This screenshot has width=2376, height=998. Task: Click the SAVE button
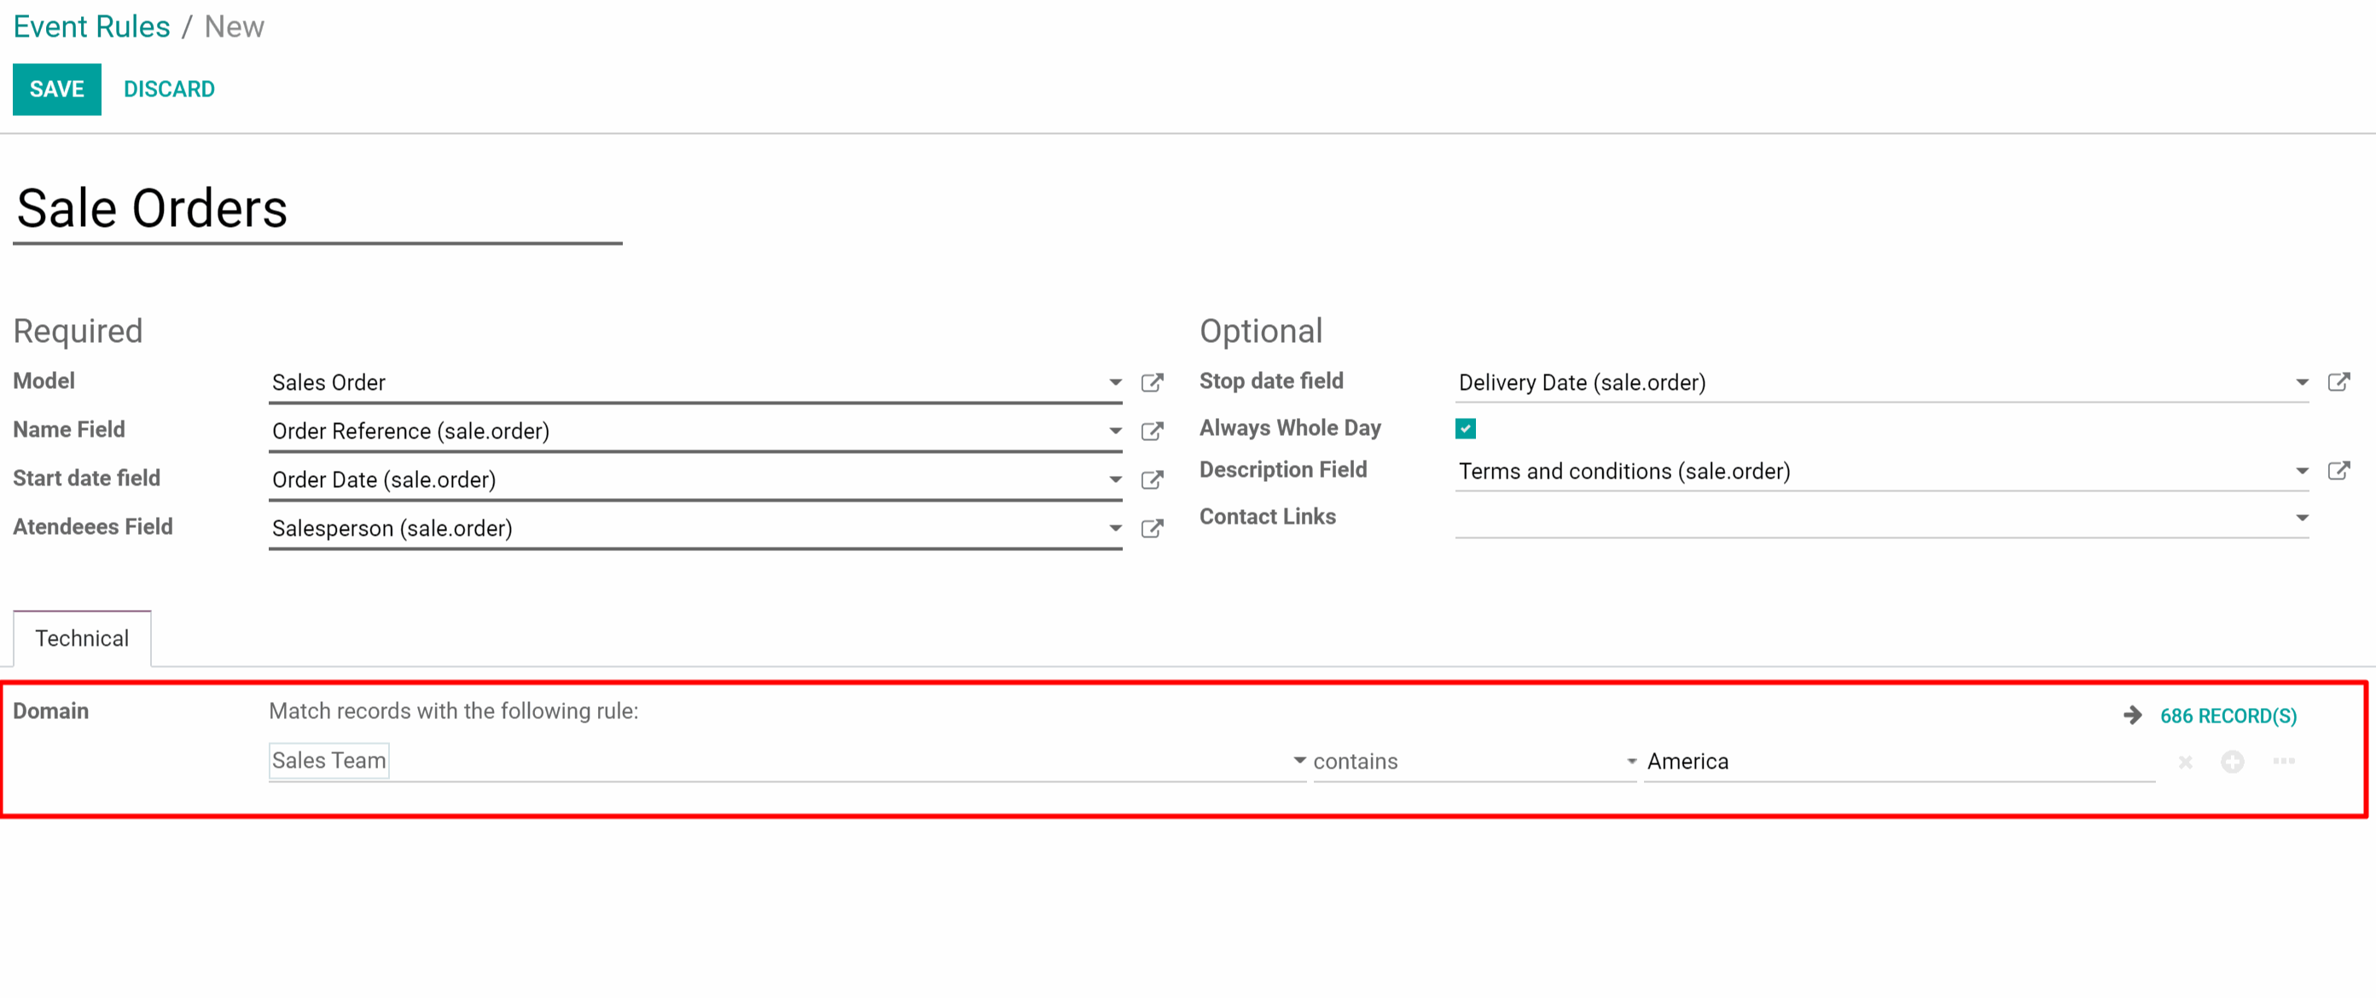click(x=57, y=90)
